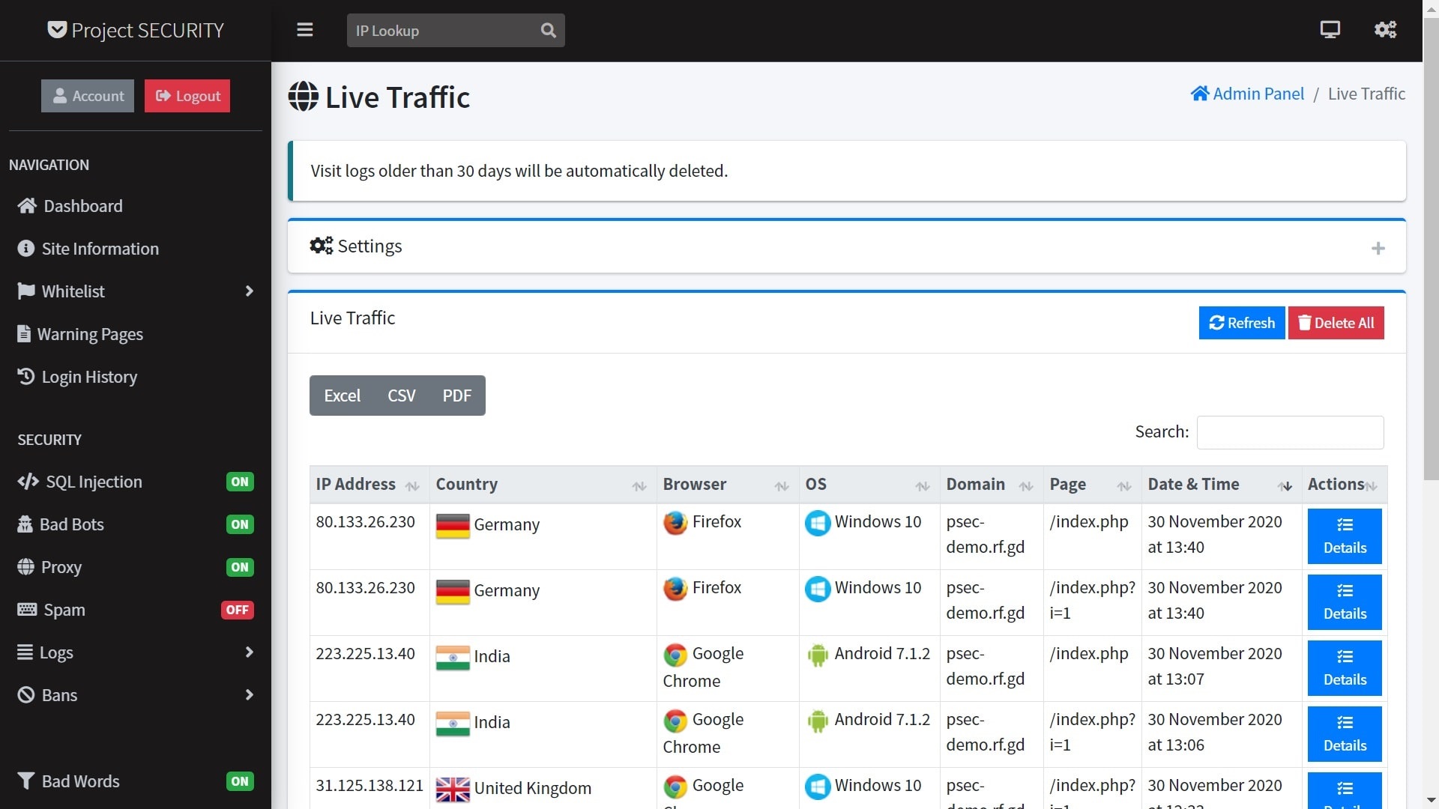The width and height of the screenshot is (1439, 809).
Task: Click the IP Lookup search magnifier icon
Action: [549, 31]
